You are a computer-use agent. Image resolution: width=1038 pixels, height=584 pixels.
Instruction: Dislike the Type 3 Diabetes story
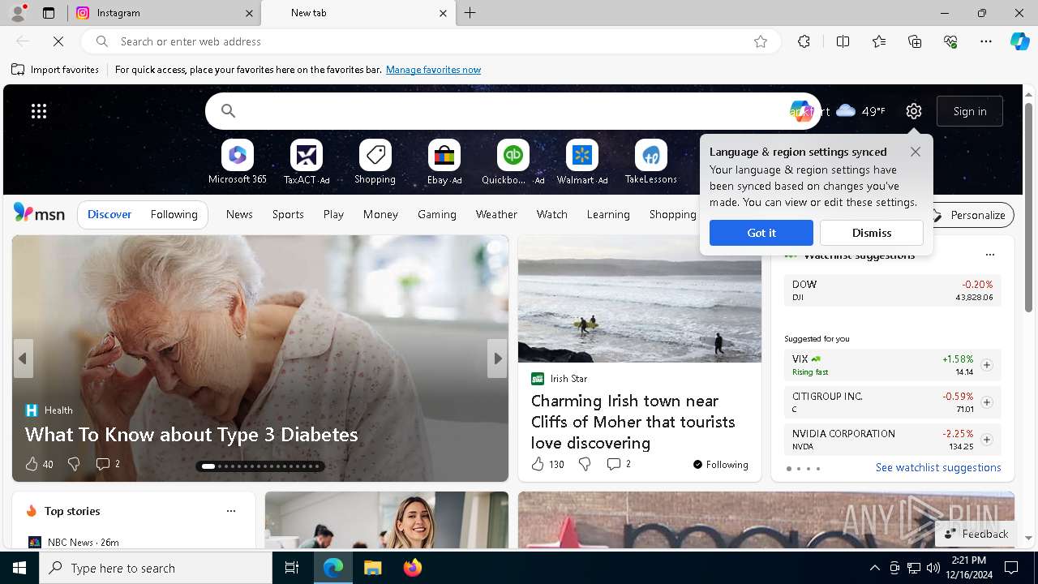[74, 464]
